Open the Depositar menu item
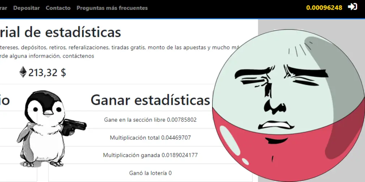Viewport: 365px width, 182px height. click(x=26, y=8)
